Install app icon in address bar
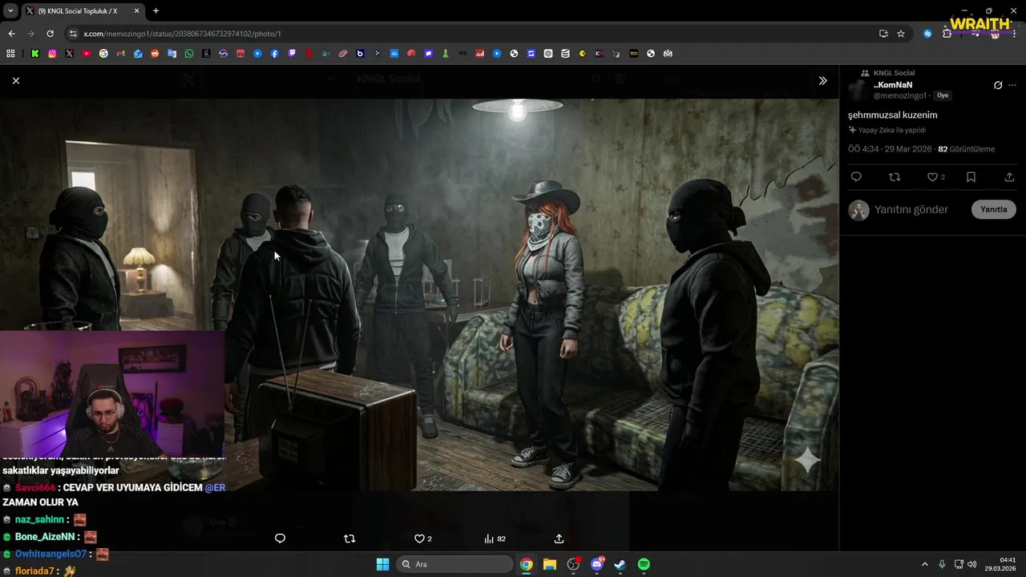The width and height of the screenshot is (1026, 577). (883, 34)
